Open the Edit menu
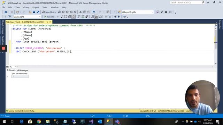 [x=10, y=7]
